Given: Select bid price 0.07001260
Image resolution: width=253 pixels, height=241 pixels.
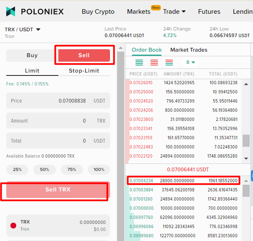Looking at the screenshot, I should tap(141, 199).
